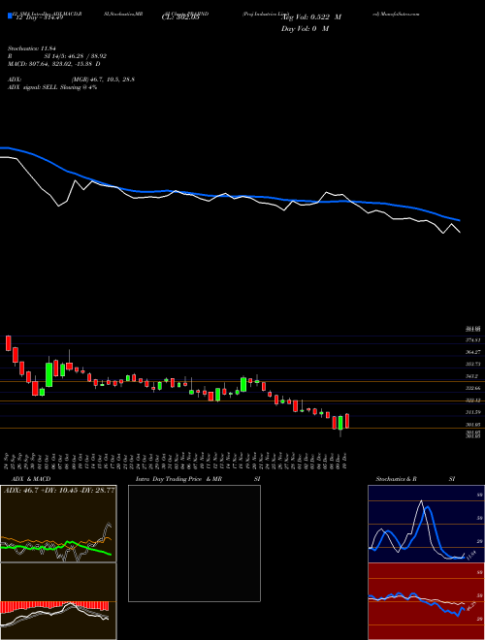Image resolution: width=485 pixels, height=640 pixels.
Task: Open the RSI red mini chart
Action: click(x=426, y=601)
